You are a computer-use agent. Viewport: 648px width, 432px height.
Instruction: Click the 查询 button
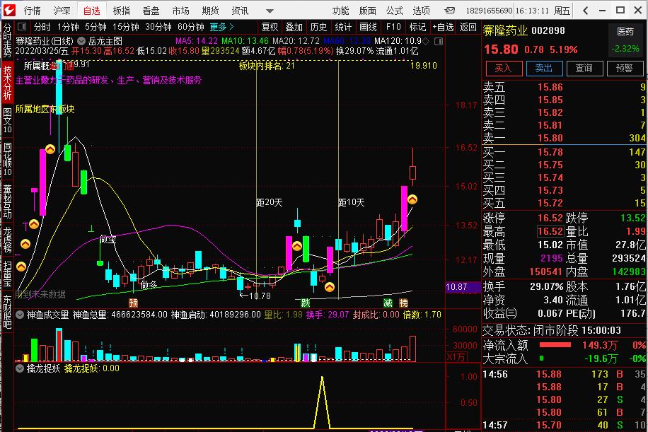tap(584, 69)
